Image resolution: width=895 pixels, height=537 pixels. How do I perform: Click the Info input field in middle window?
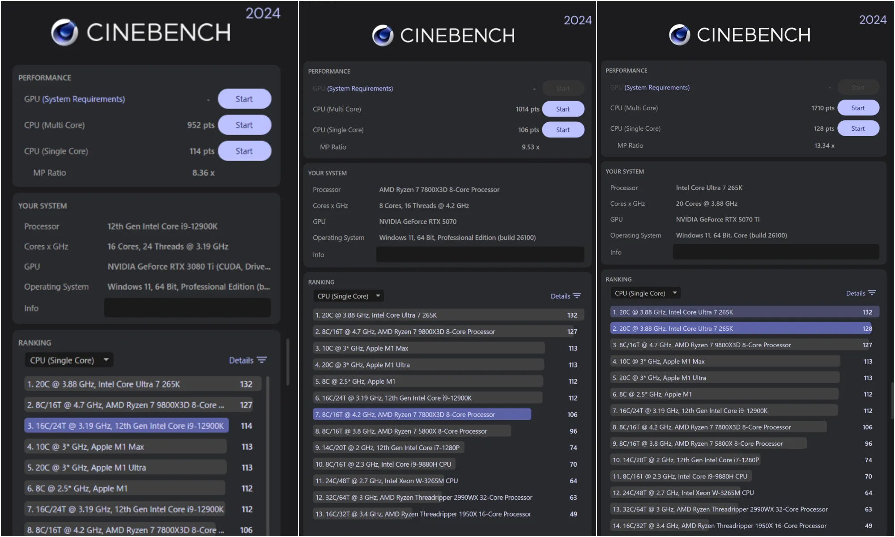tap(480, 254)
